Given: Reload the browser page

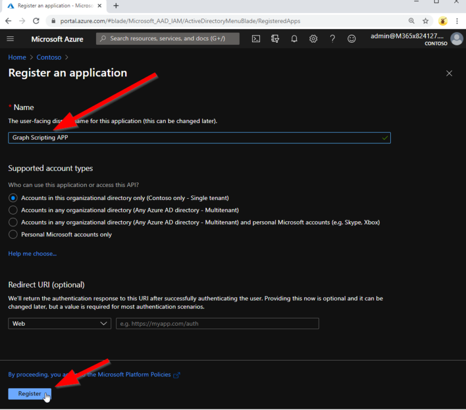Looking at the screenshot, I should tap(36, 21).
